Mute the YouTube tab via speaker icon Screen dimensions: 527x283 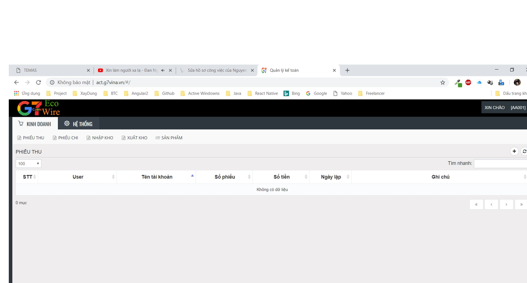point(163,70)
